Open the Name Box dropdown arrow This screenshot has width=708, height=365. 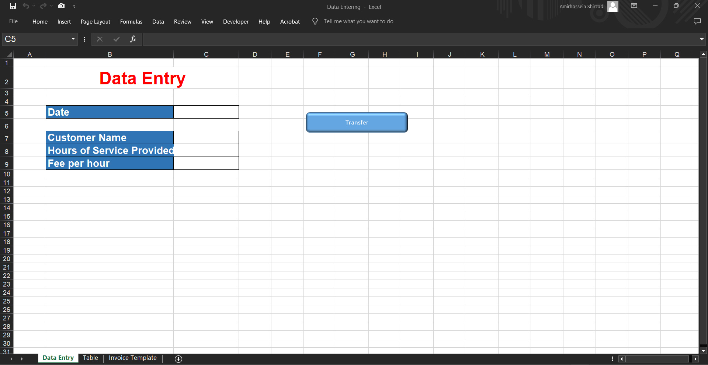click(x=73, y=39)
